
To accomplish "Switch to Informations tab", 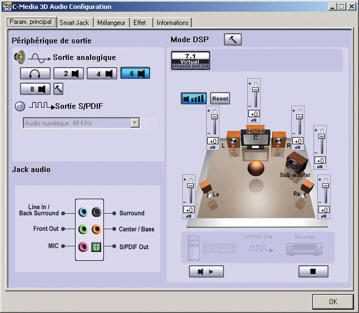I will pos(173,23).
